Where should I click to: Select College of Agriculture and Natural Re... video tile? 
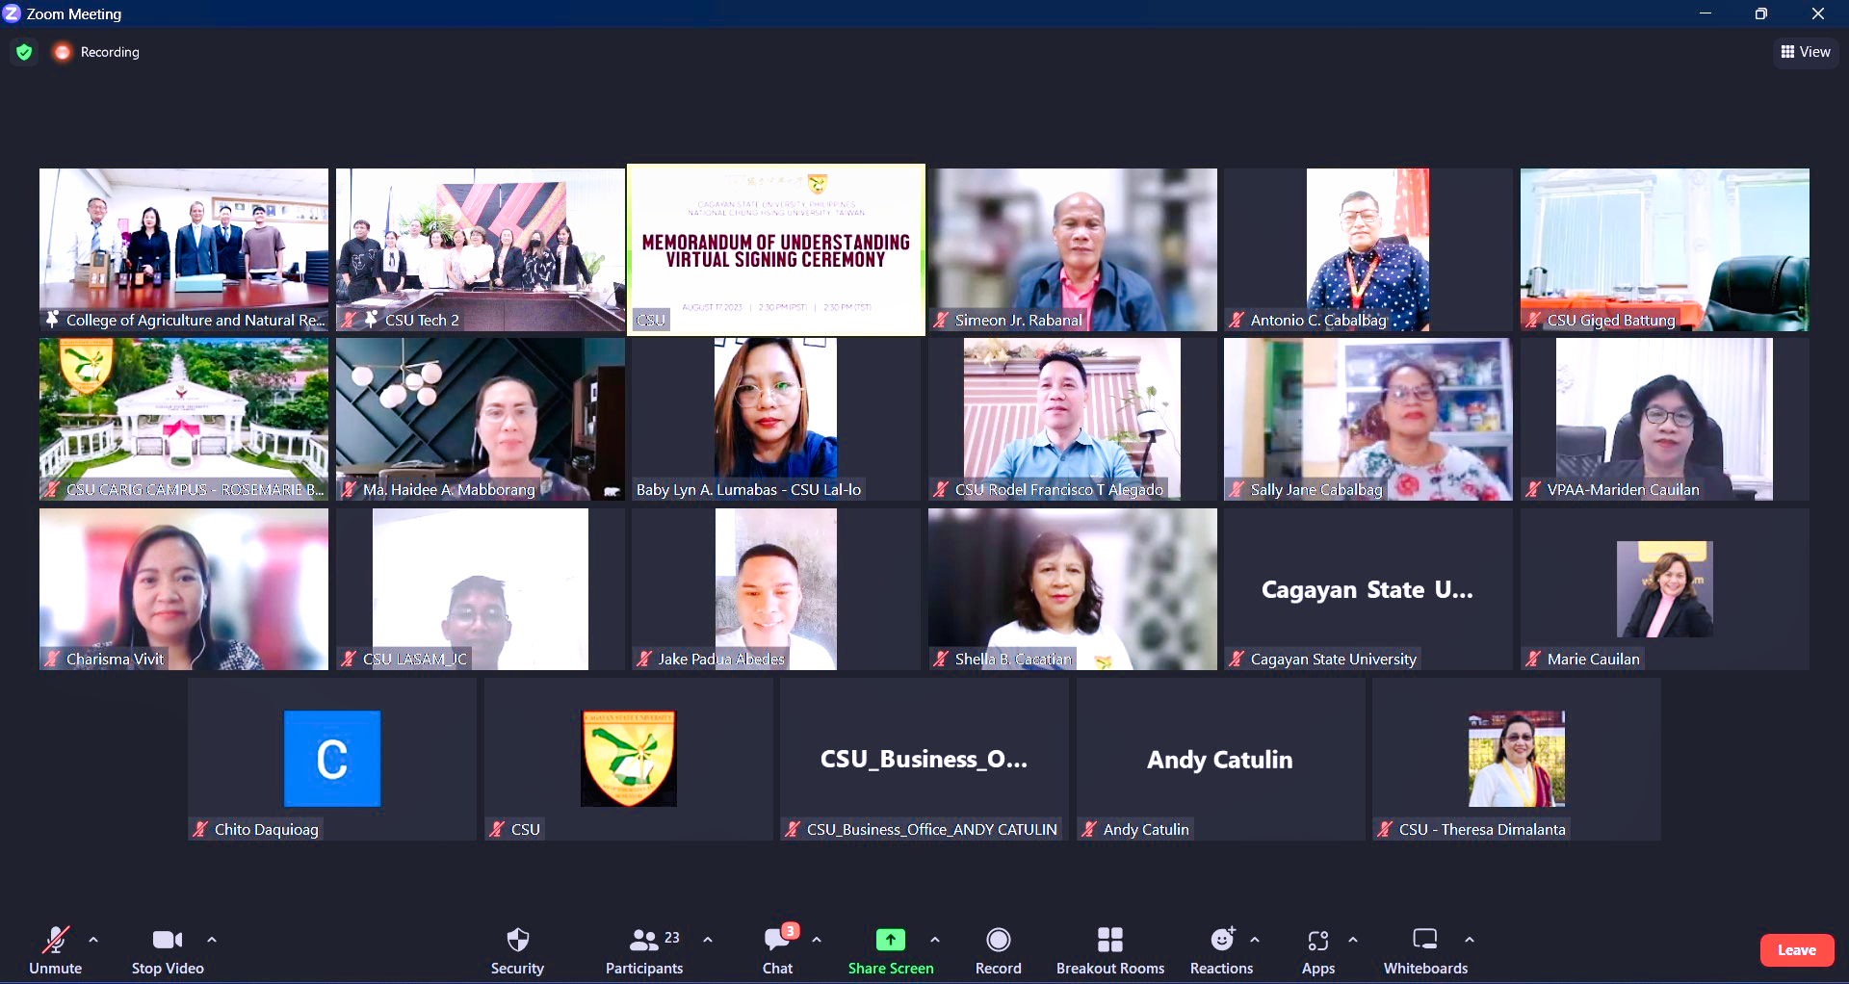(x=184, y=250)
